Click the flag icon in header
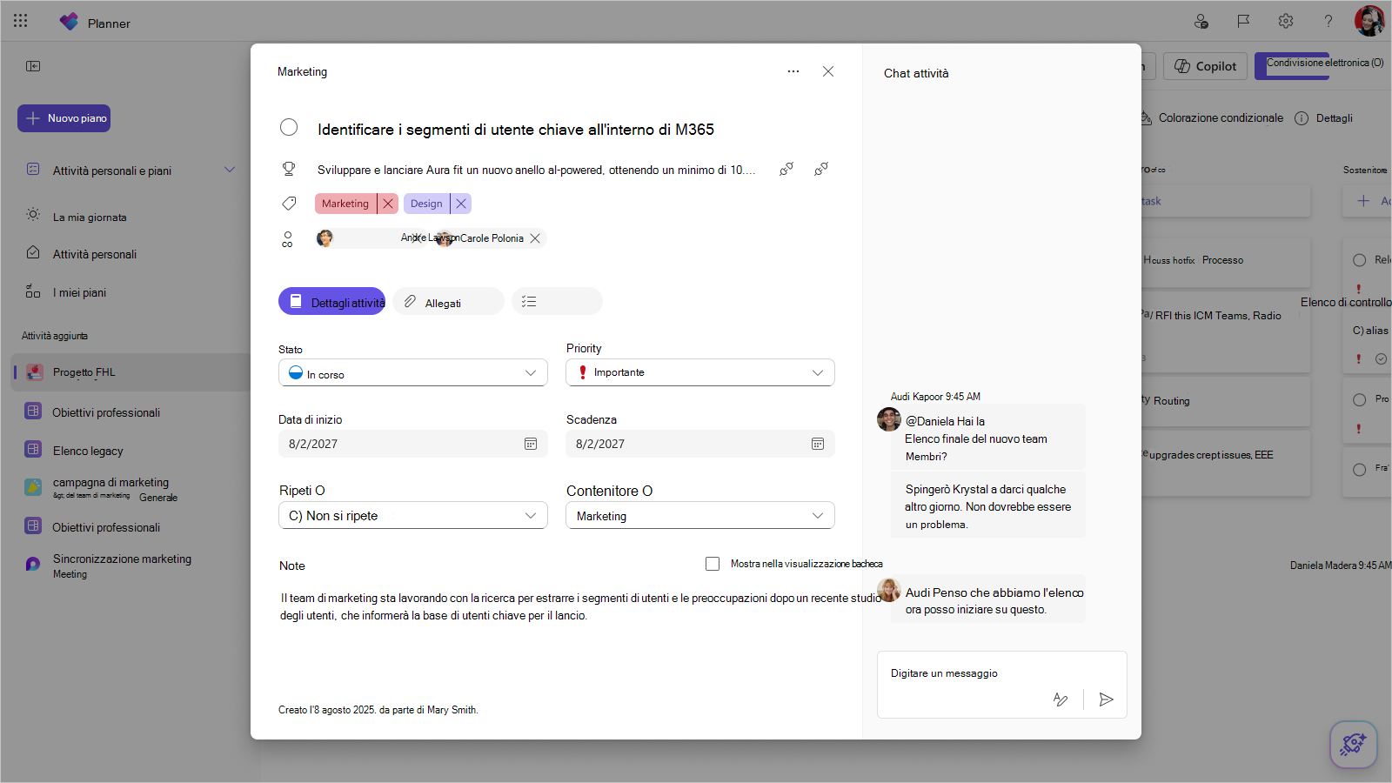 (1243, 21)
